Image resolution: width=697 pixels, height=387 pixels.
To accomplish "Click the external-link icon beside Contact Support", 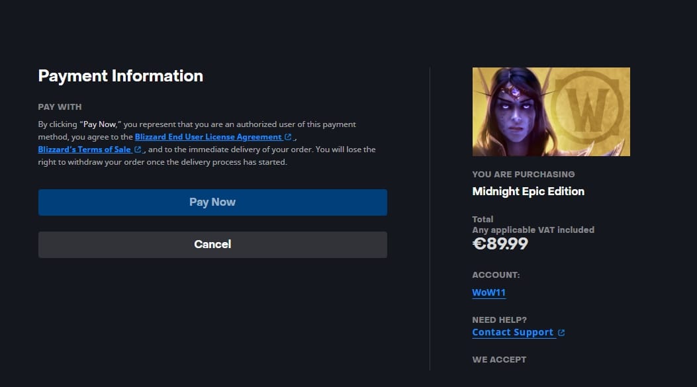I will click(561, 331).
